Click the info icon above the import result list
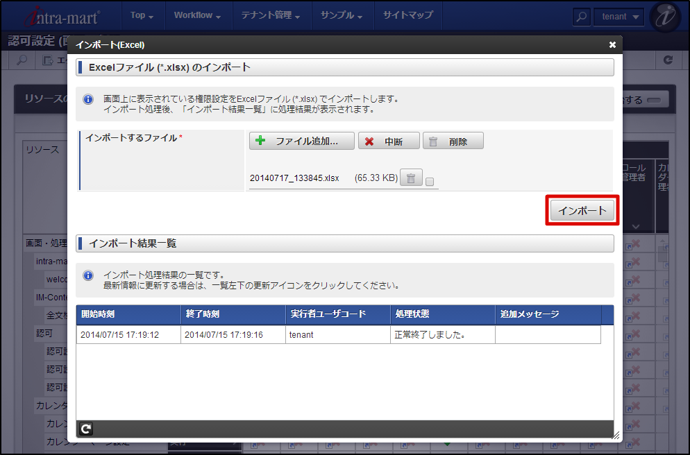The width and height of the screenshot is (690, 455). point(88,275)
